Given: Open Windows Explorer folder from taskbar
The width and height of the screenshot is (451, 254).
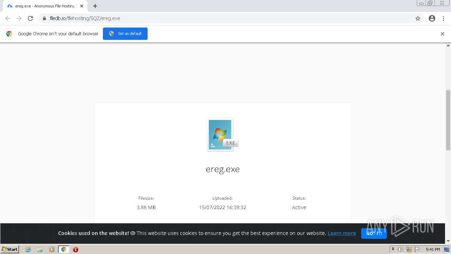Looking at the screenshot, I should 40,249.
